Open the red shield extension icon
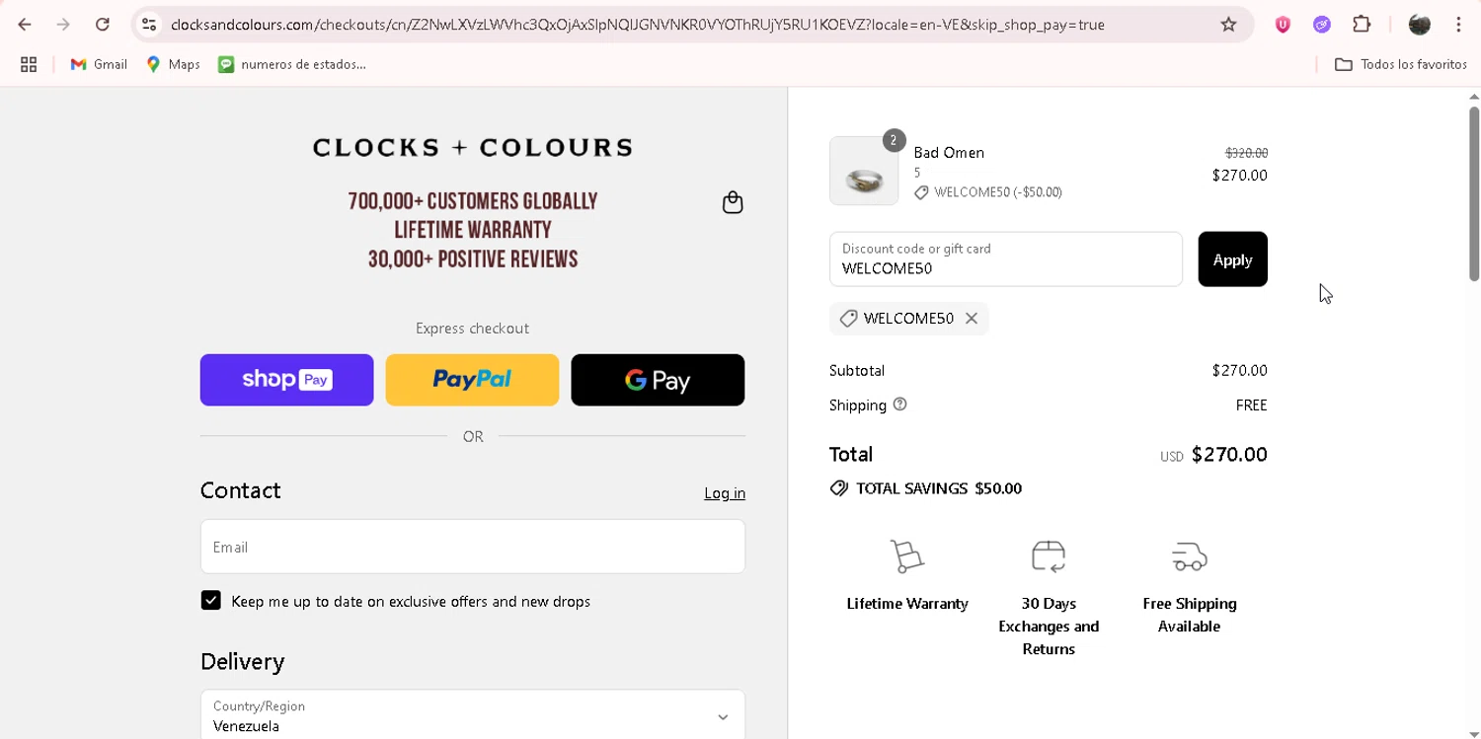1481x739 pixels. pyautogui.click(x=1283, y=25)
